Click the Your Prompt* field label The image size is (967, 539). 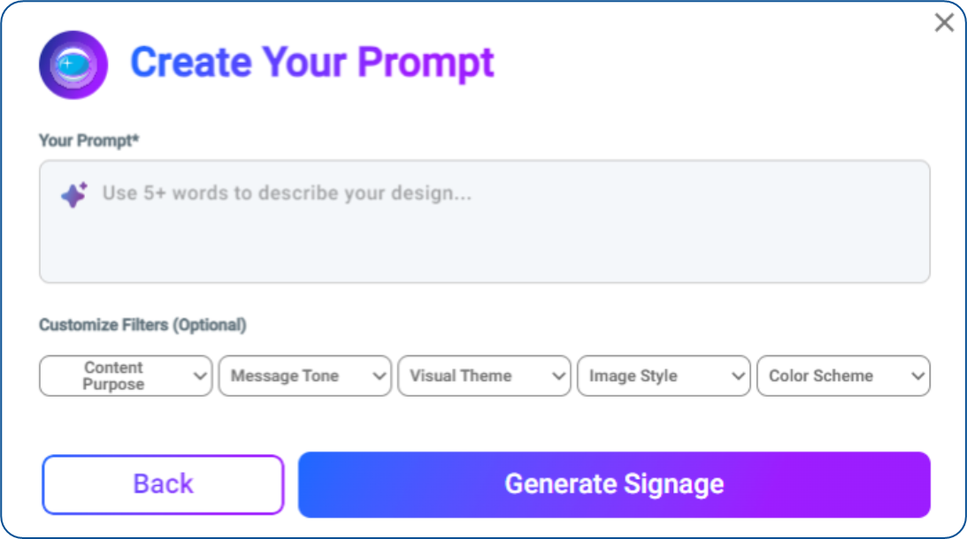pos(88,141)
